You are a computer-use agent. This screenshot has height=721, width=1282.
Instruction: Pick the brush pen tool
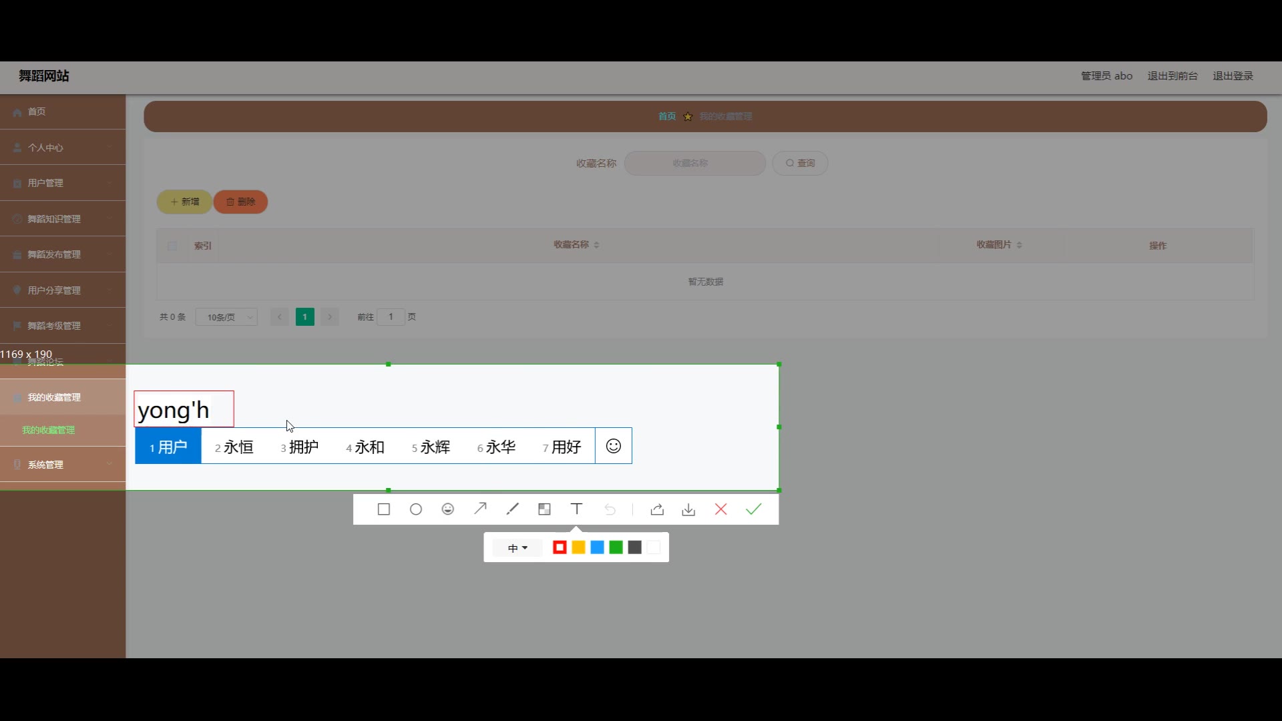click(x=512, y=509)
